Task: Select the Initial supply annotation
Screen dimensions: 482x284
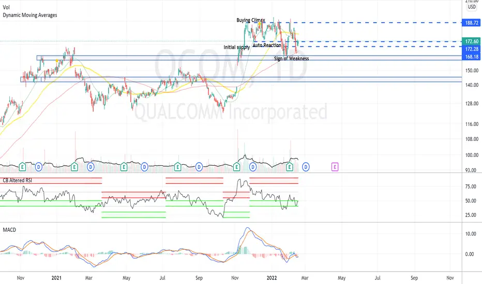Action: coord(237,47)
